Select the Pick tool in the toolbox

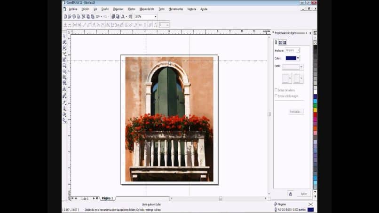click(x=64, y=36)
